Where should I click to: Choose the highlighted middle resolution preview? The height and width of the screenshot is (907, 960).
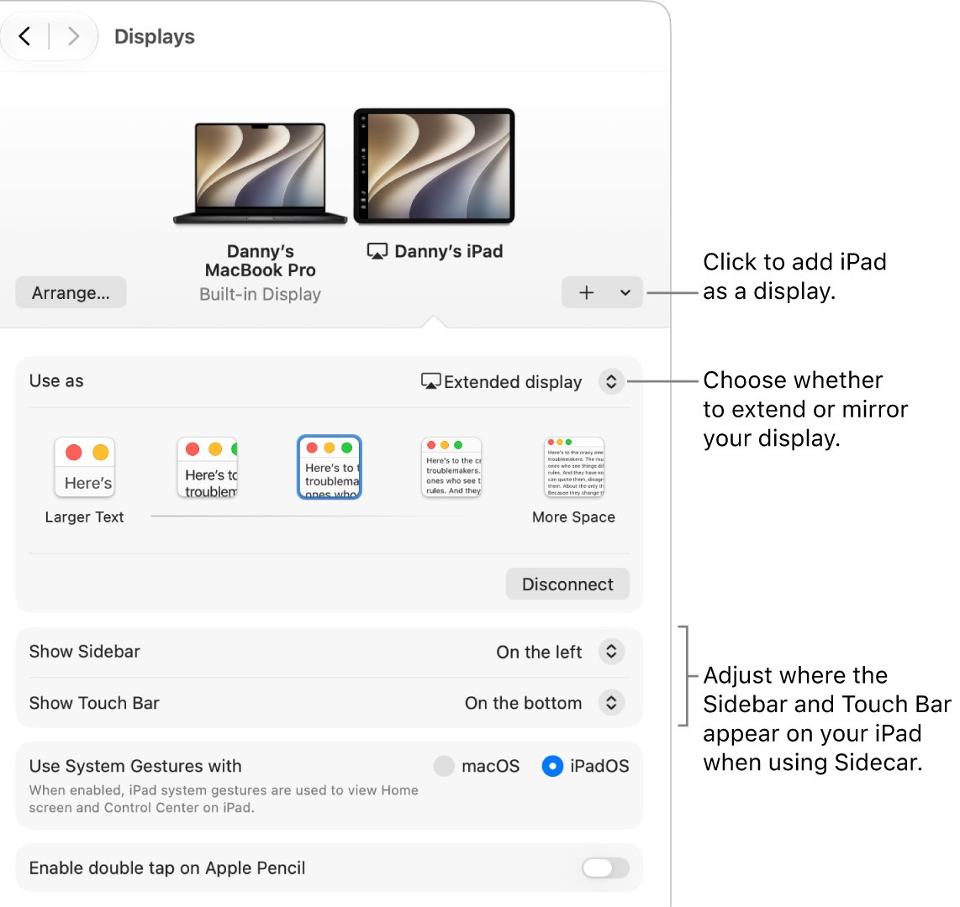(x=330, y=467)
